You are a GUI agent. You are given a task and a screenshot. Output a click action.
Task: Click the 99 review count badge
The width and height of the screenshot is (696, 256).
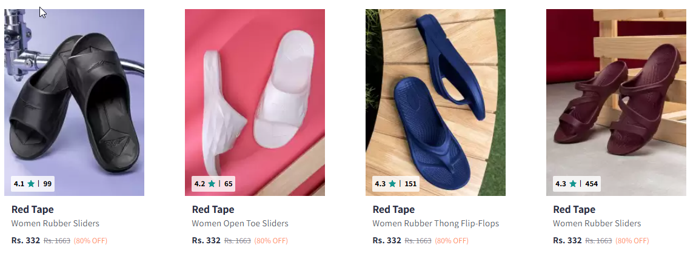tap(47, 184)
